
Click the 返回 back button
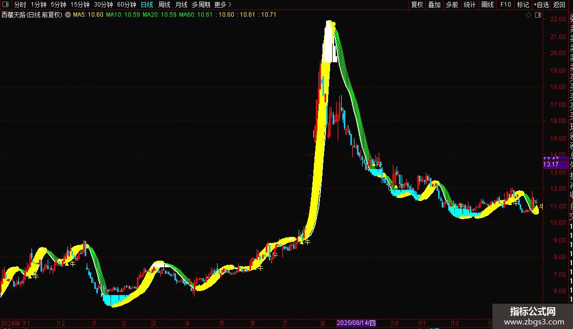pos(559,5)
